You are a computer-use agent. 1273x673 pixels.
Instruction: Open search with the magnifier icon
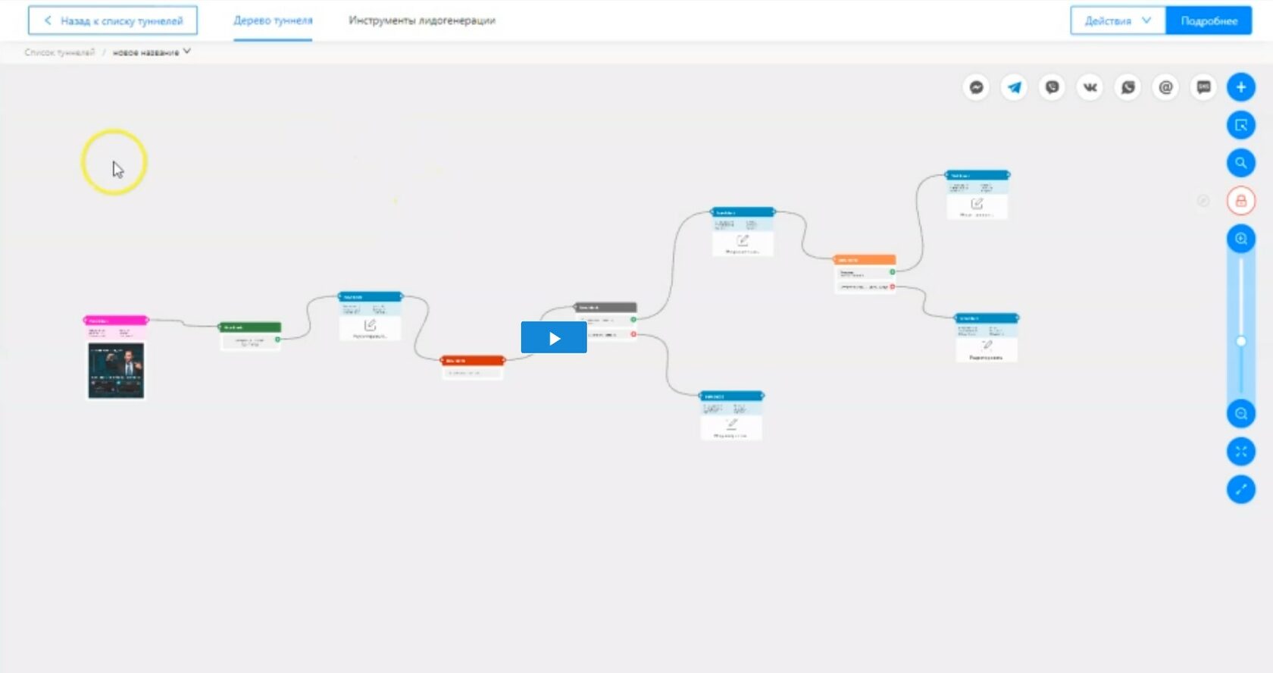[x=1240, y=163]
